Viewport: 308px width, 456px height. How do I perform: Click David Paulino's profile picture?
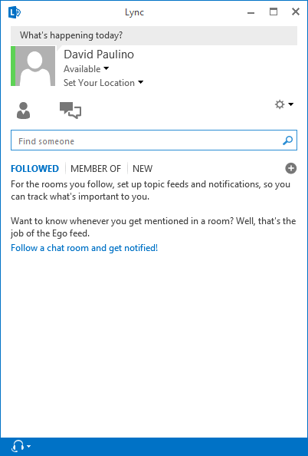[x=35, y=66]
